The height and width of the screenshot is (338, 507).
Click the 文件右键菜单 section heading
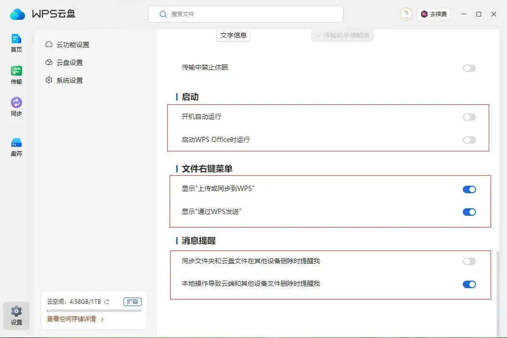[x=207, y=169]
